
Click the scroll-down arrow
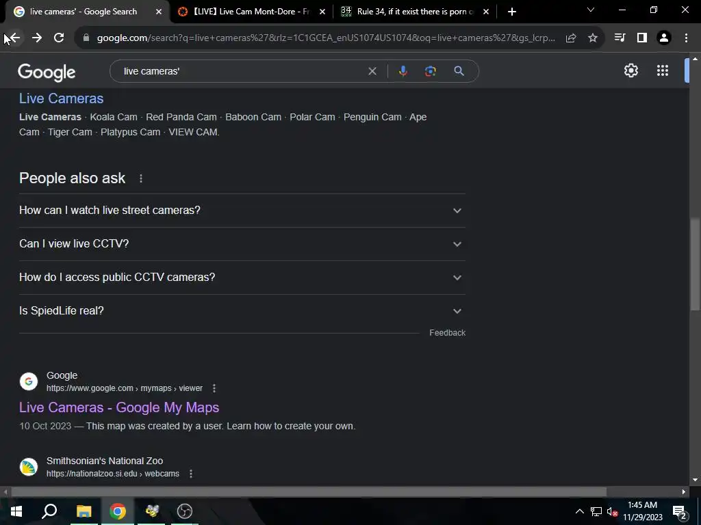695,480
